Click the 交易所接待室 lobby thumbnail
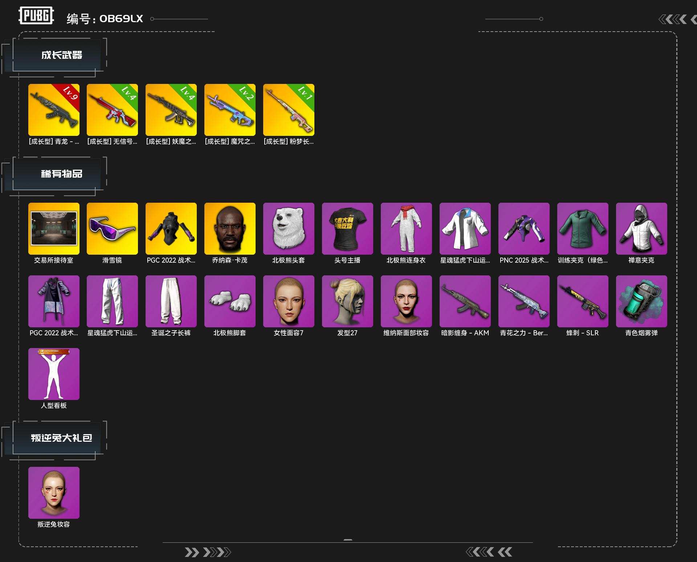The height and width of the screenshot is (562, 697). tap(54, 229)
